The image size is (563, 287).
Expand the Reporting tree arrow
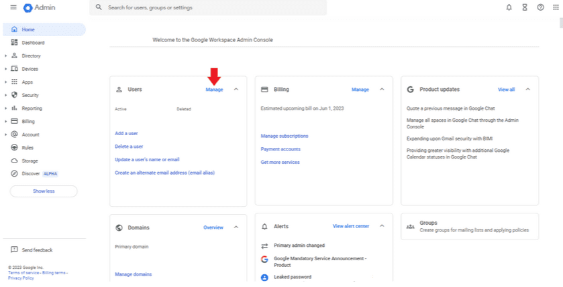point(6,108)
